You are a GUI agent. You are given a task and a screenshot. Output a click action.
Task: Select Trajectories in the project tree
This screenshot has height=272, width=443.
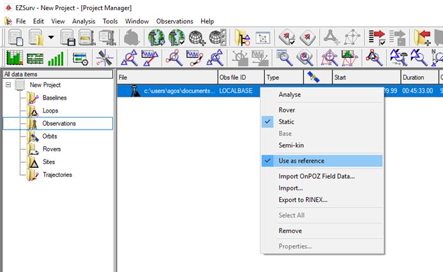tap(57, 175)
